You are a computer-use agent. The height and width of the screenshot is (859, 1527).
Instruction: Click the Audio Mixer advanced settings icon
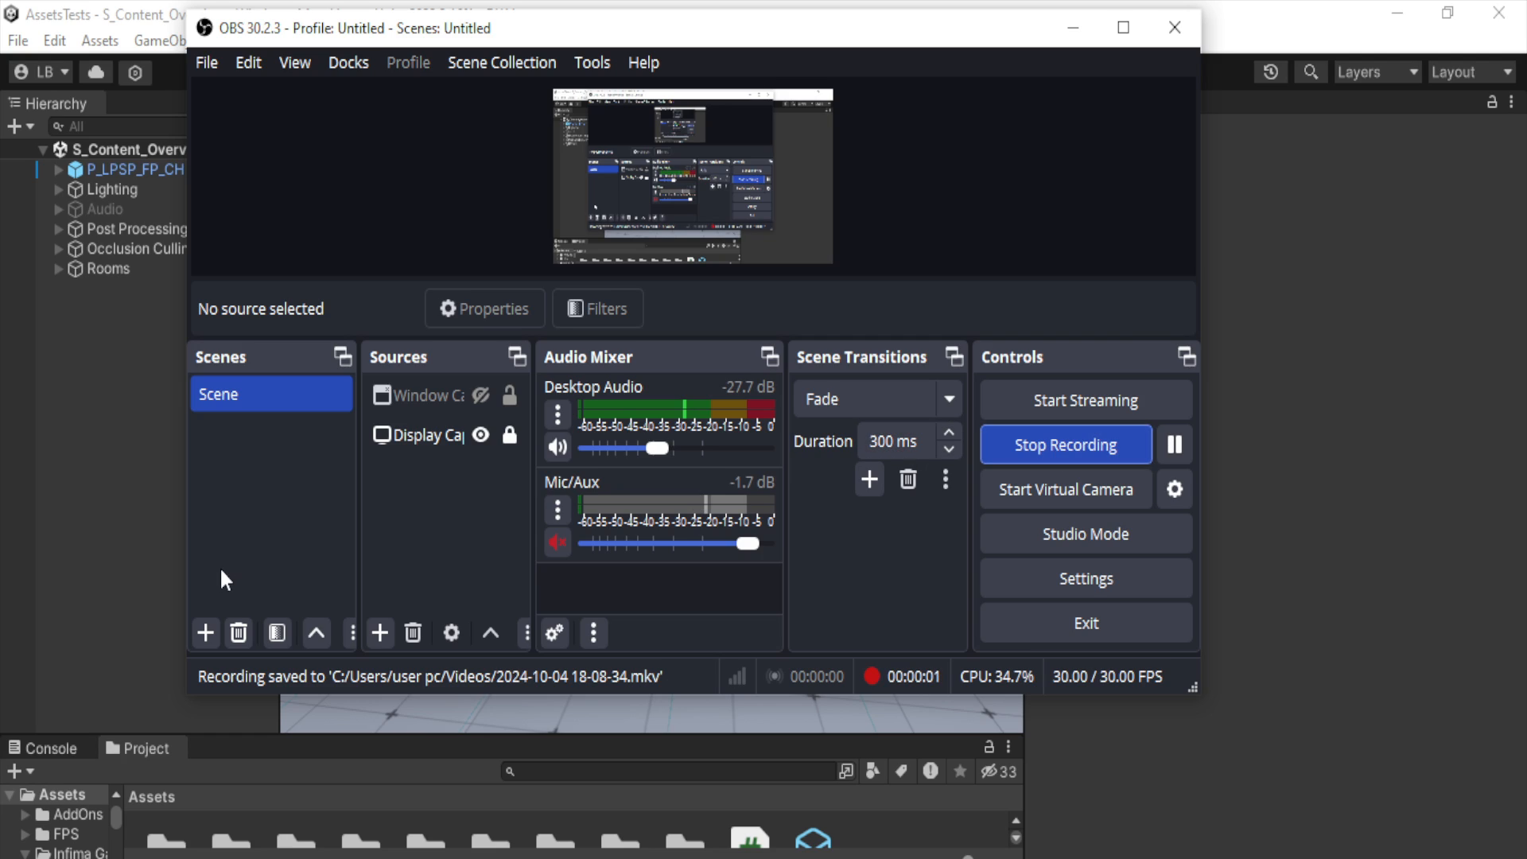(555, 632)
